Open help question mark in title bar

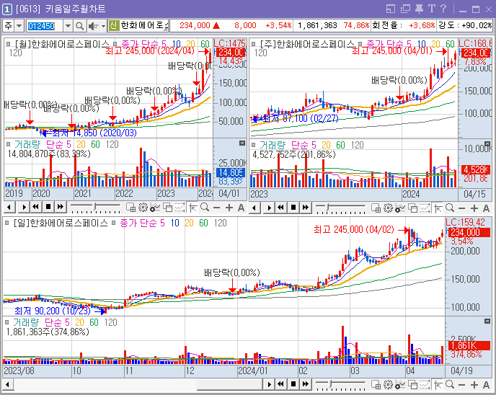pos(443,9)
